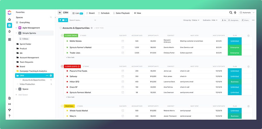Open the Goals trophy icon
262x129 pixels.
(9, 110)
